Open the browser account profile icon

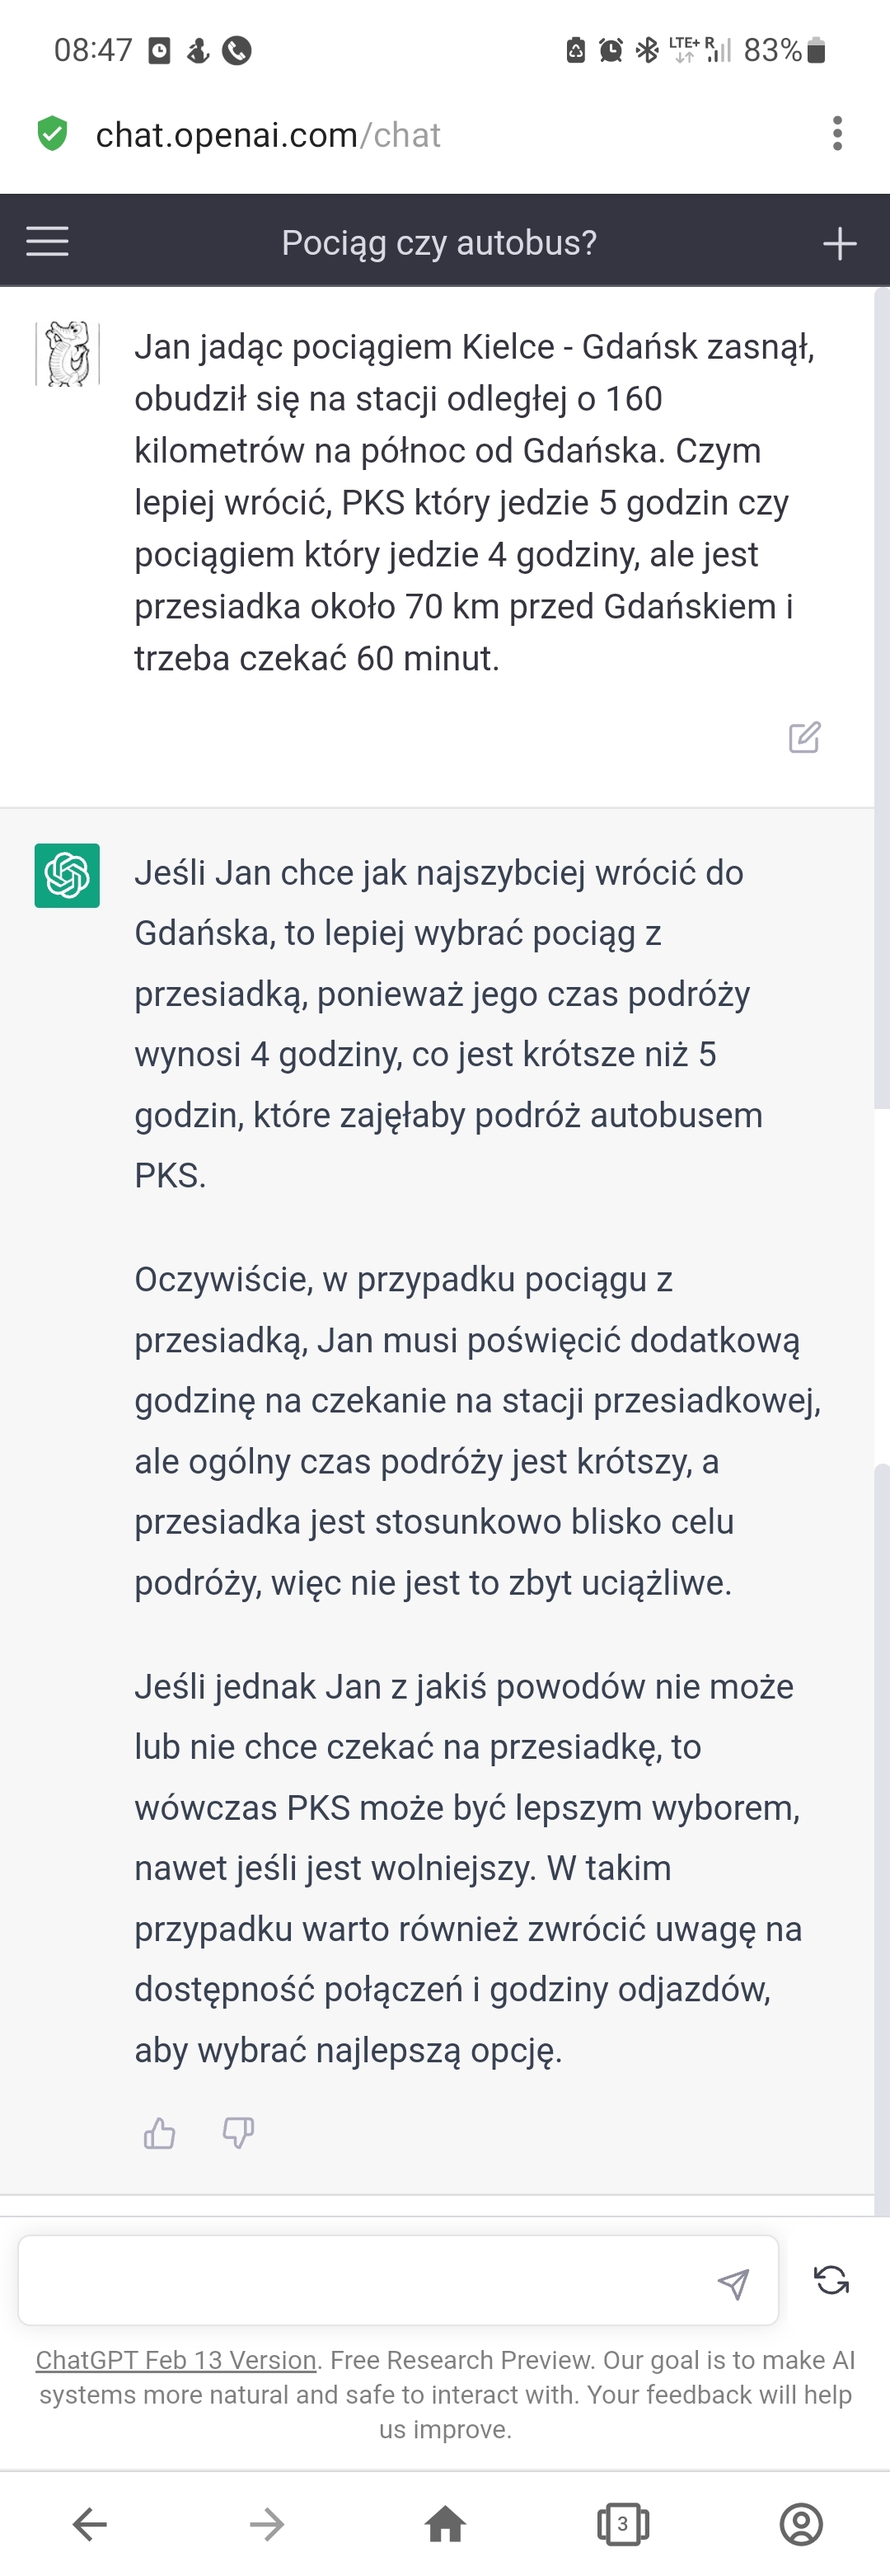point(800,2524)
